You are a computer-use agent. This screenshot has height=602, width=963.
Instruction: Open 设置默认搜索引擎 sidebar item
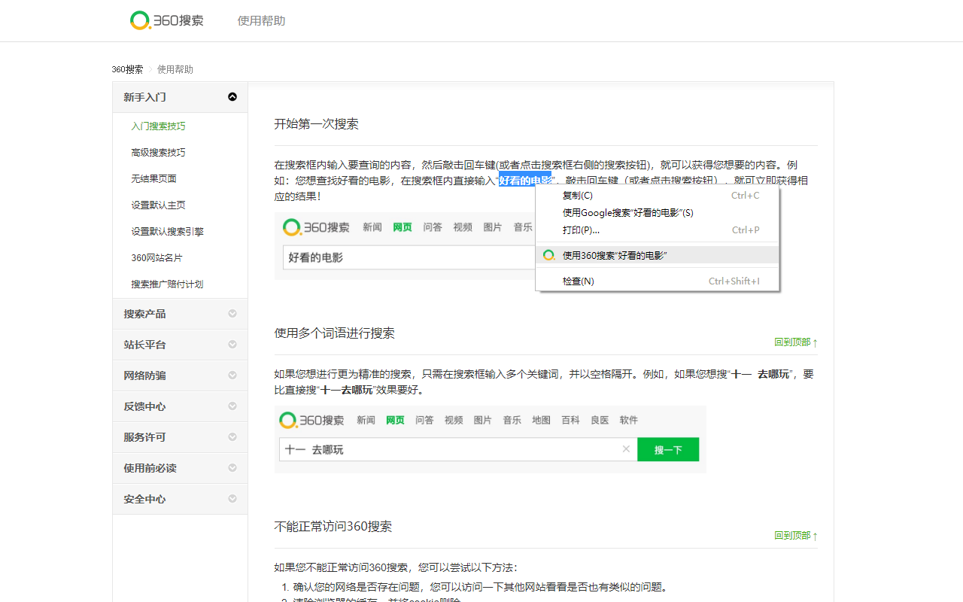pyautogui.click(x=167, y=232)
